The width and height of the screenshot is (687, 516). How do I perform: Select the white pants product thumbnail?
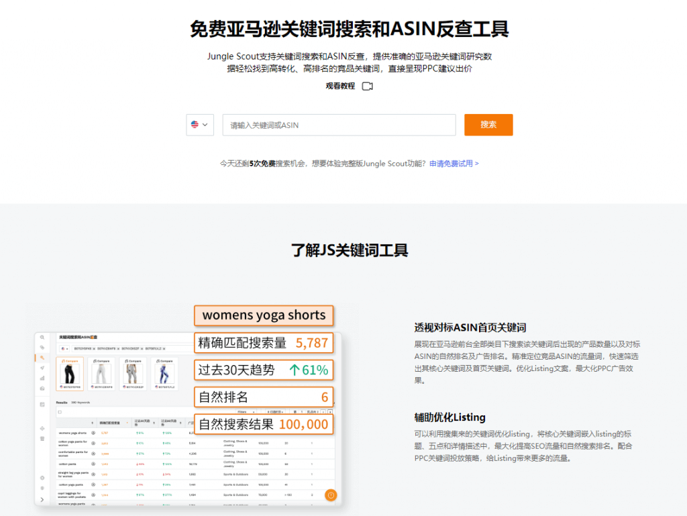pos(101,374)
